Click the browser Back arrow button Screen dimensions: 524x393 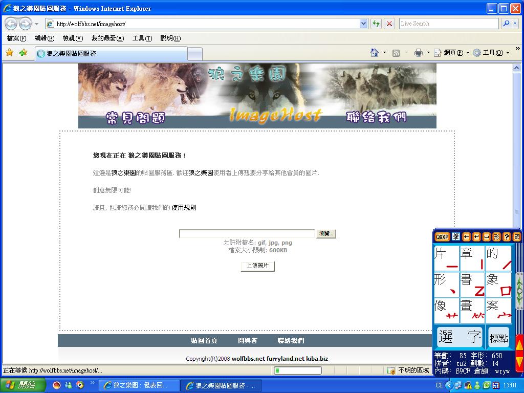(11, 24)
